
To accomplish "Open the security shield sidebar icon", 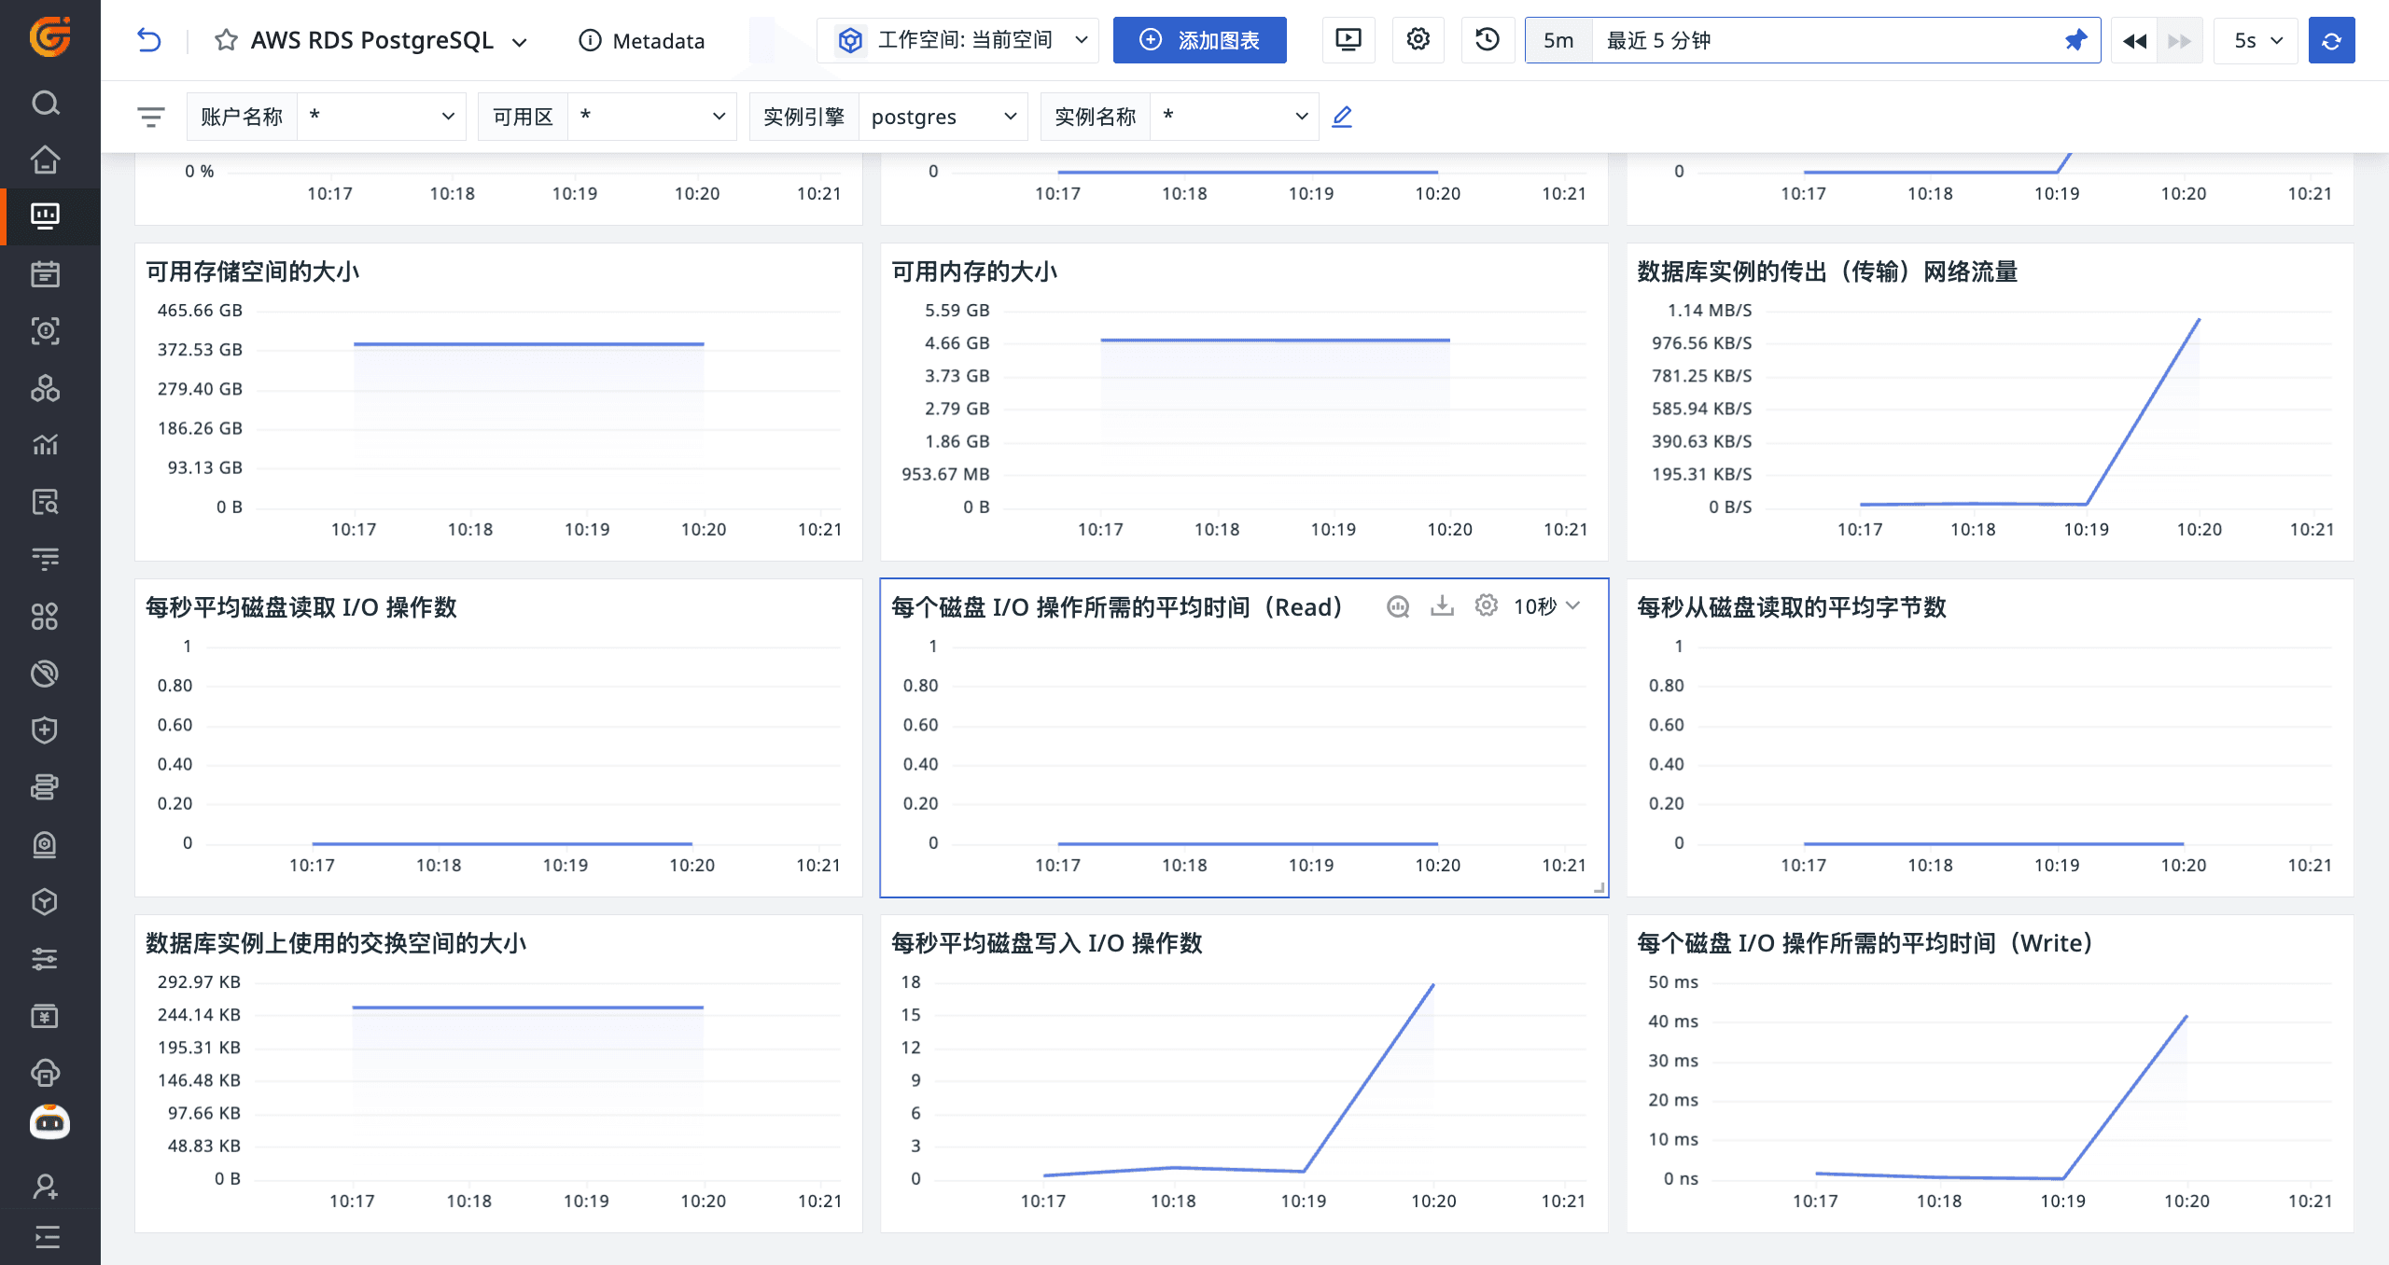I will coord(46,730).
